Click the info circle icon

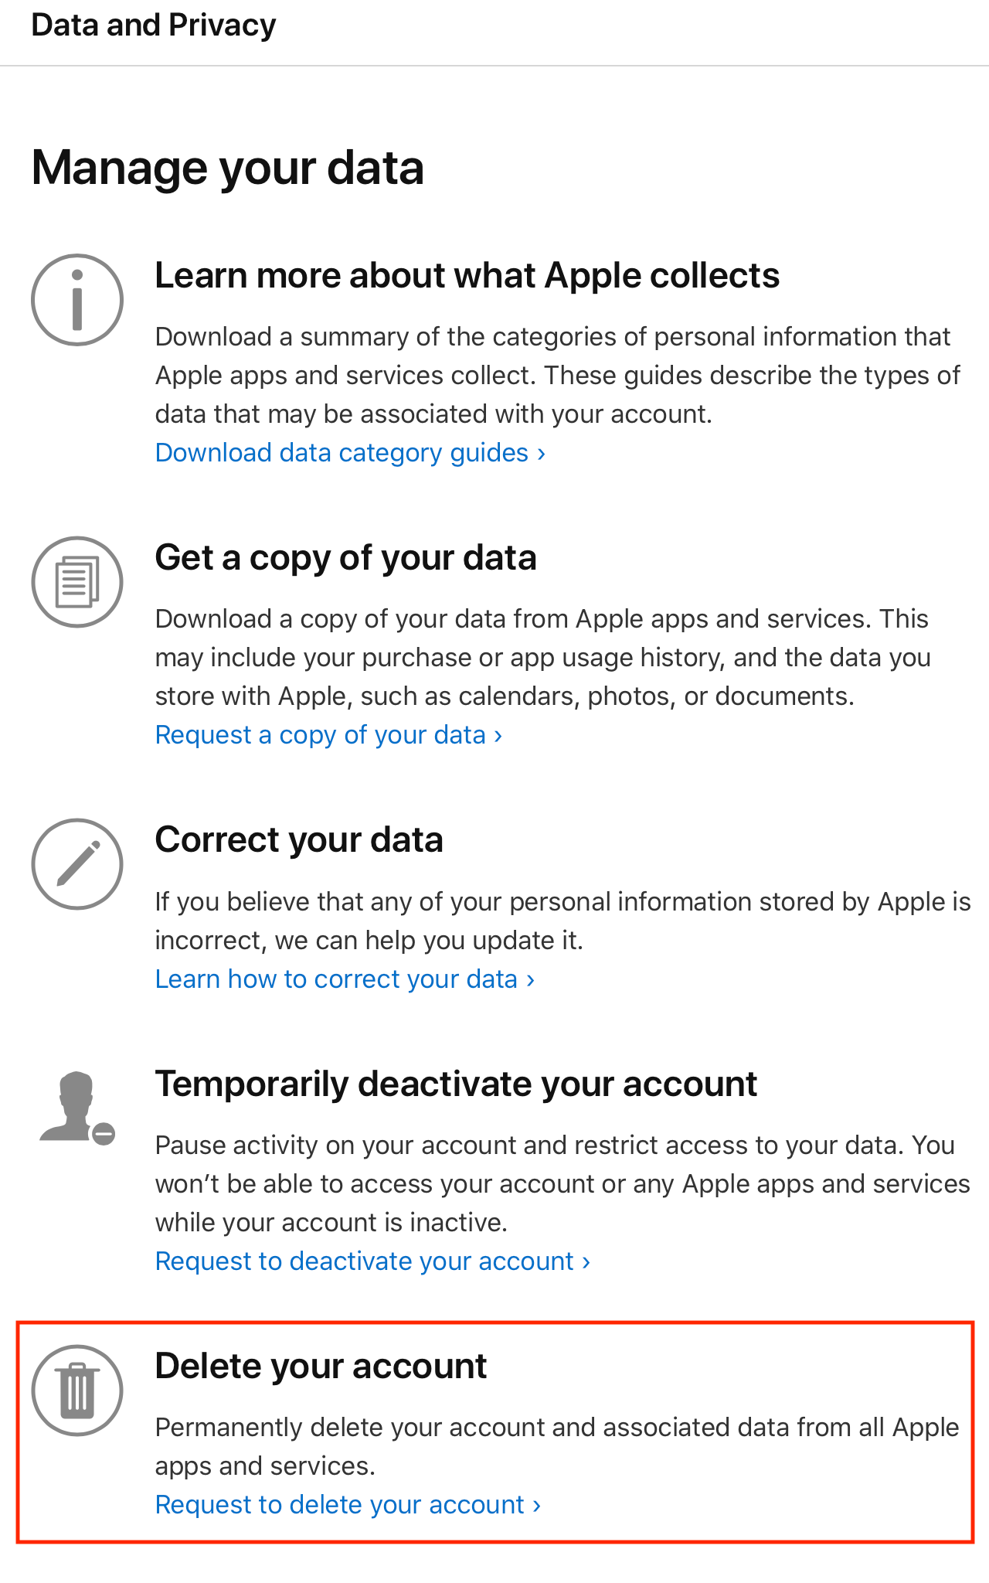pyautogui.click(x=77, y=300)
